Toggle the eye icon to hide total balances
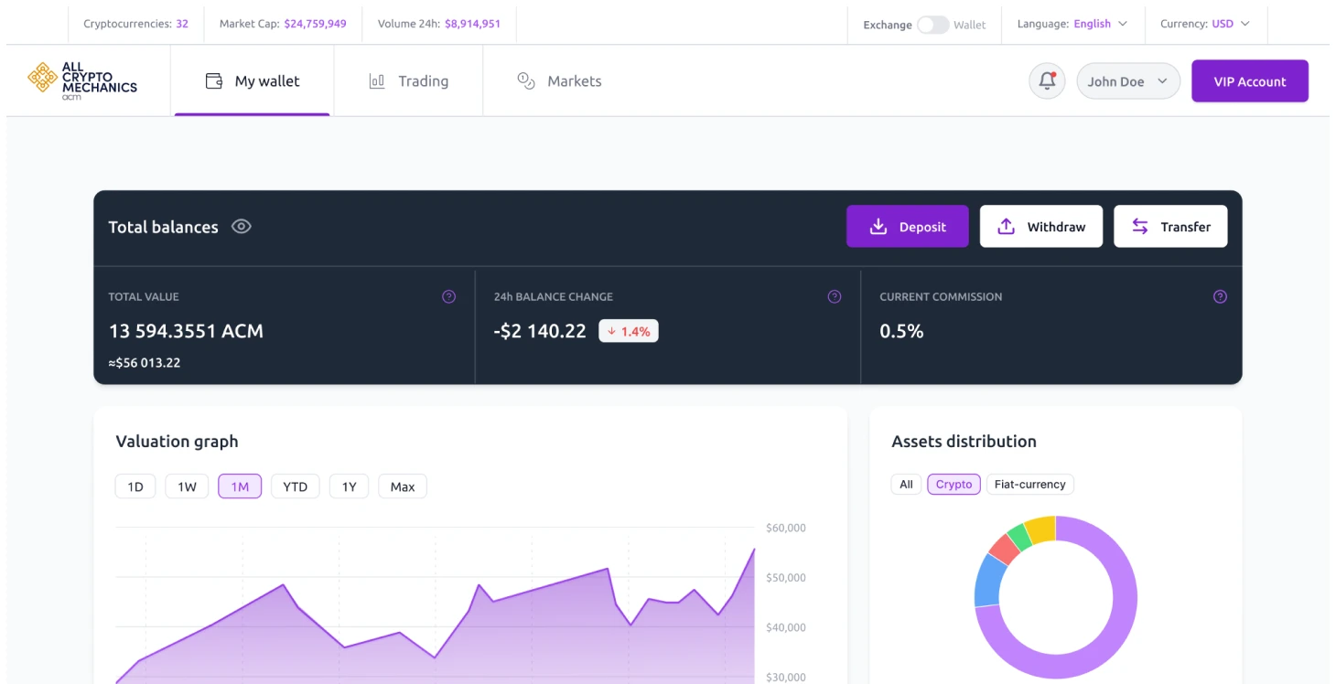The image size is (1336, 684). 241,226
